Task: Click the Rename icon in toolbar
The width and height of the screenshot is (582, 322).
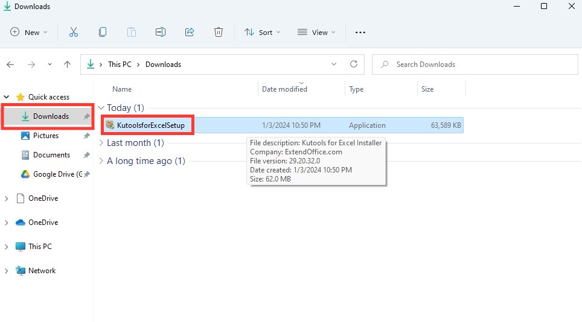Action: (161, 32)
